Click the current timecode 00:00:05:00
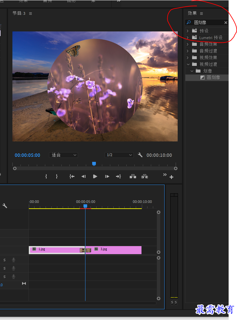The width and height of the screenshot is (237, 320). click(27, 155)
